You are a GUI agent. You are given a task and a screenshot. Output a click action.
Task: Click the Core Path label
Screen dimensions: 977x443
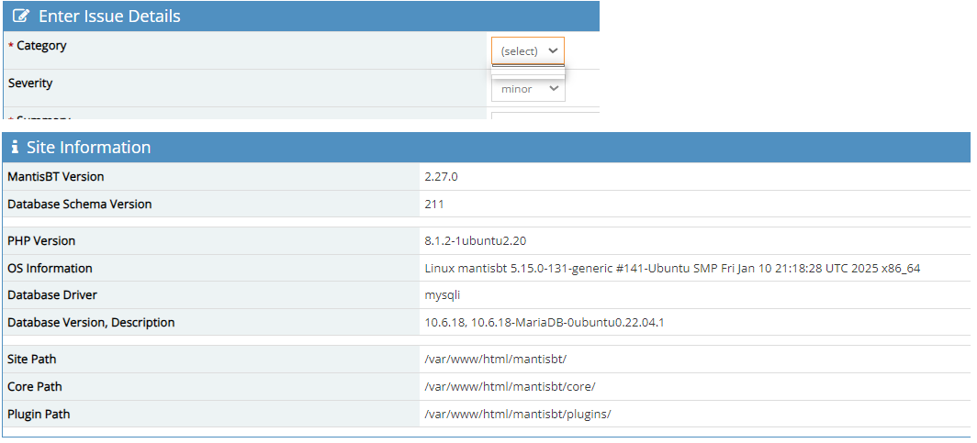(x=35, y=386)
